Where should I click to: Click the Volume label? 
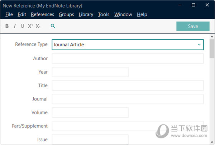coord(39,112)
